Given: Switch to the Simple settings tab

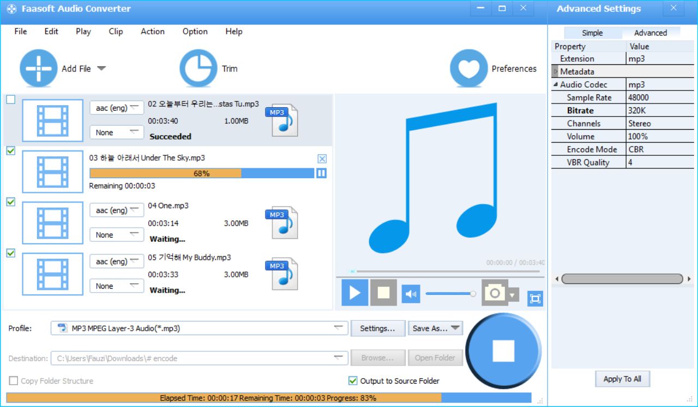Looking at the screenshot, I should 592,33.
